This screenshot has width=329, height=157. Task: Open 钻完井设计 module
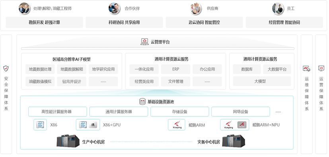[72, 82]
